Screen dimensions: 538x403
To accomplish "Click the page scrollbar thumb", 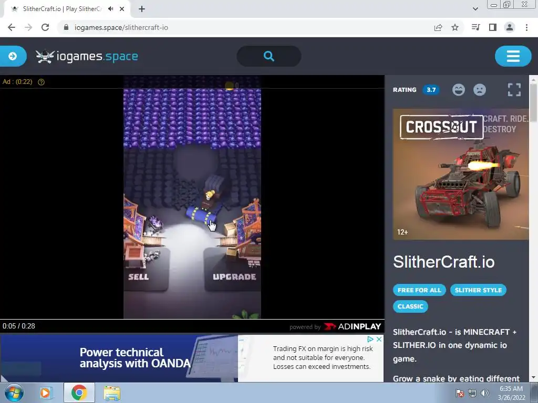I will (x=533, y=102).
